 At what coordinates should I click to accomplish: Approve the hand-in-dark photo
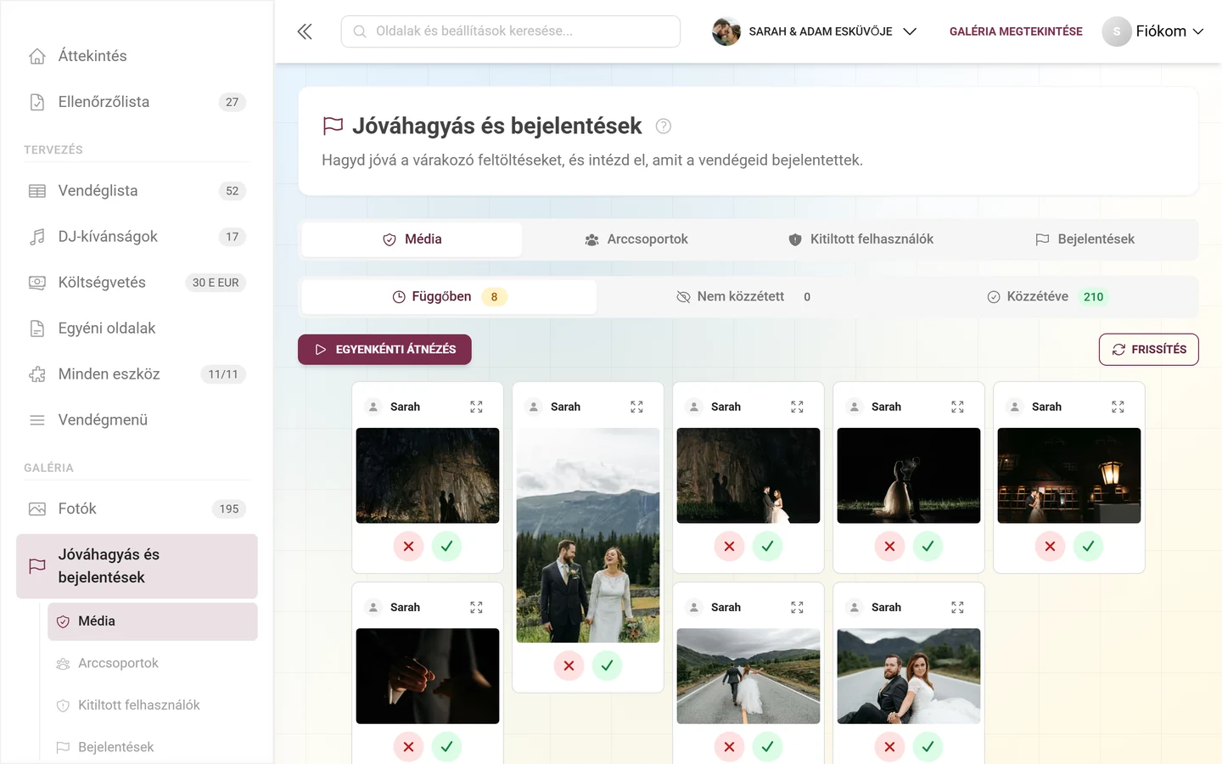click(446, 747)
